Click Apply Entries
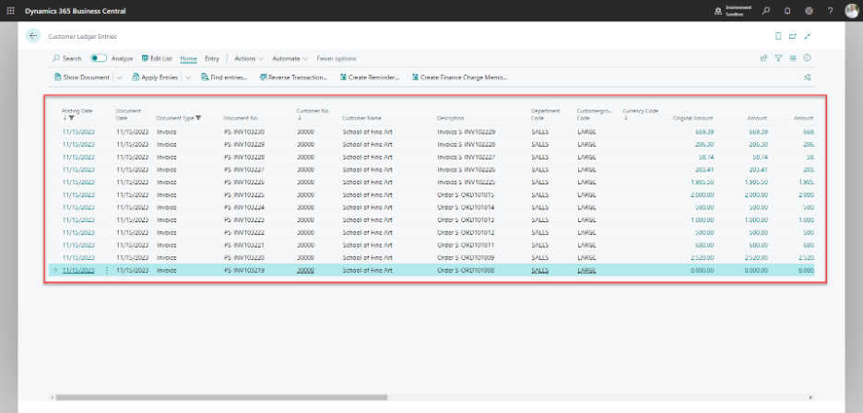Viewport: 863px width, 413px height. [x=155, y=77]
